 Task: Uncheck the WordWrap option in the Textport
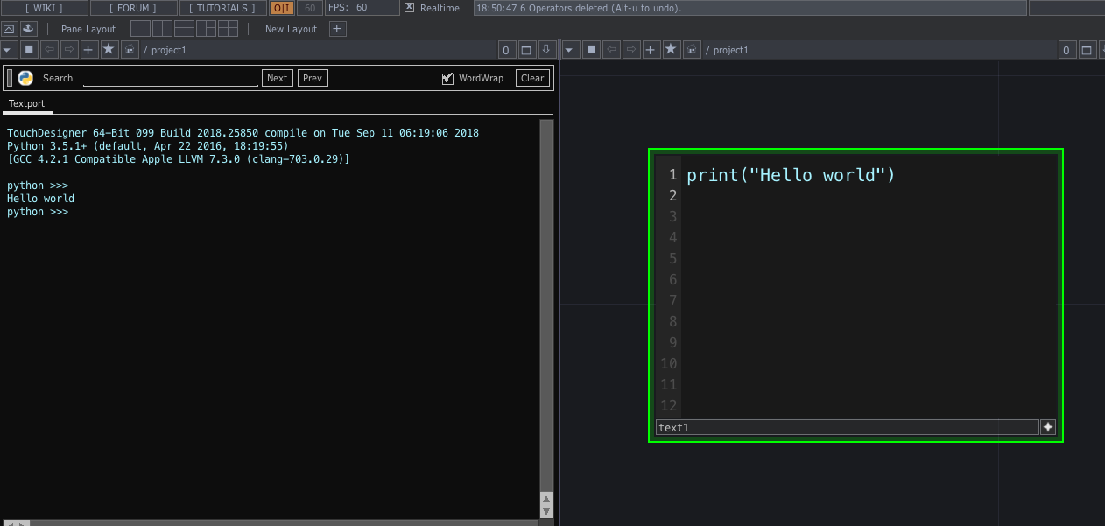click(x=447, y=78)
